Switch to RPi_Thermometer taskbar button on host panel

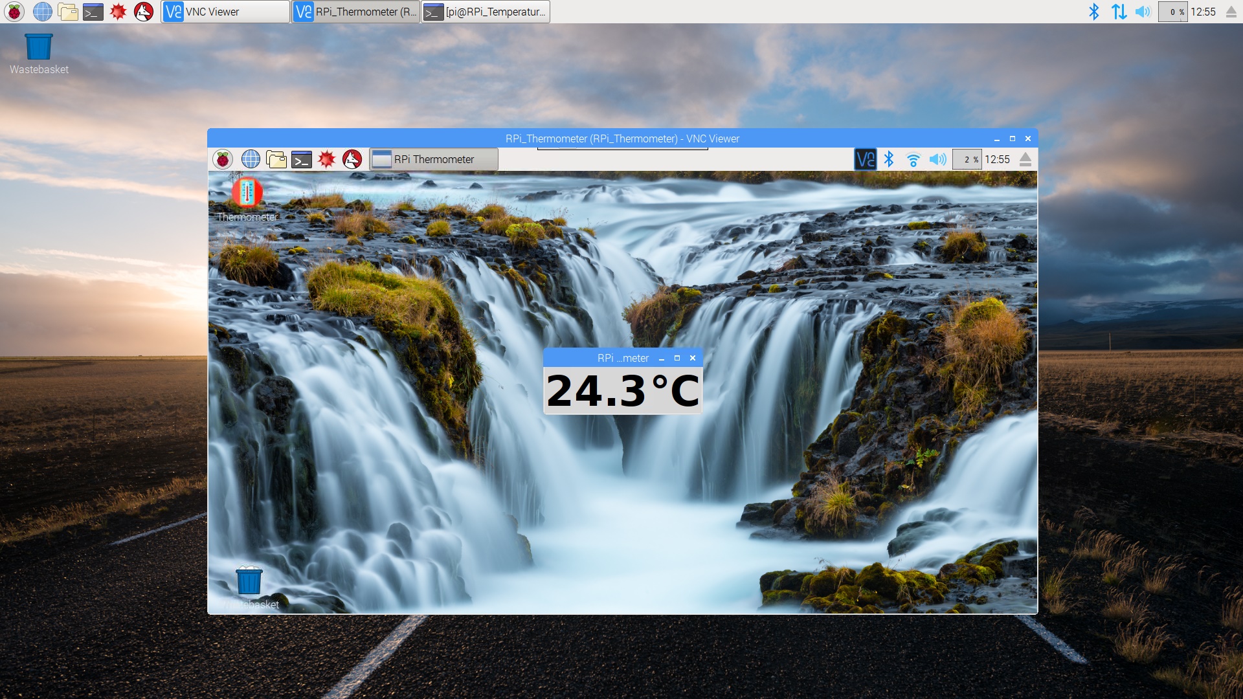point(355,12)
